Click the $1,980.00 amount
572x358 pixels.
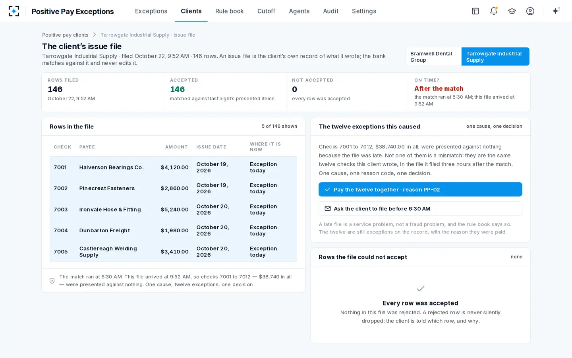[x=174, y=230]
